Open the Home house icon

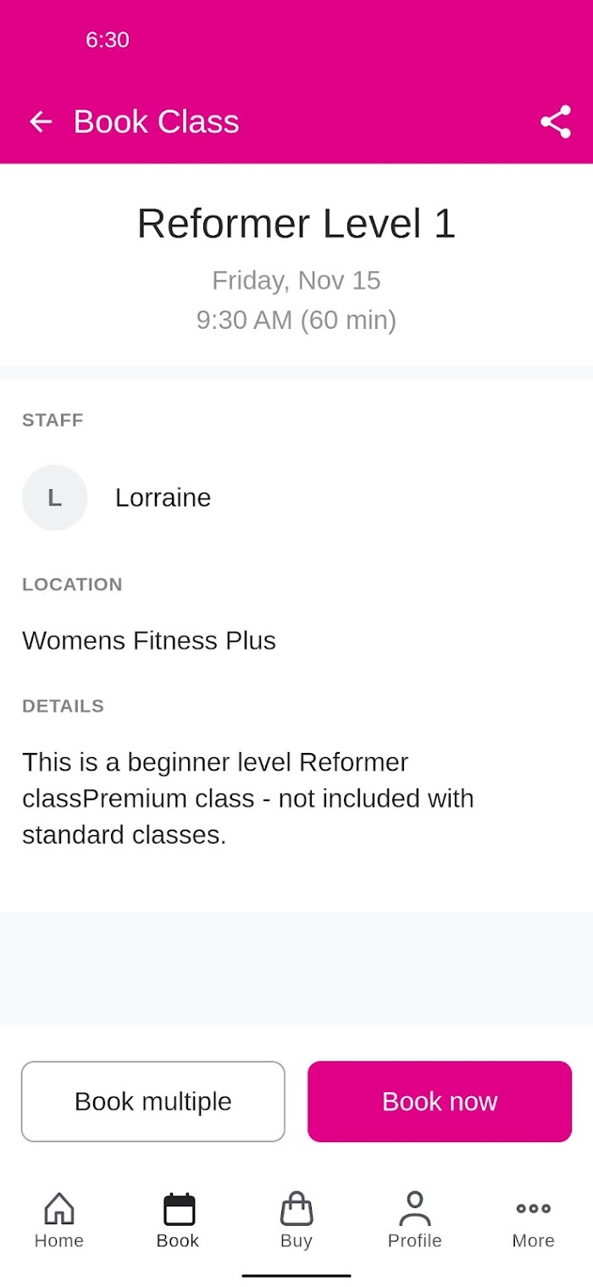pyautogui.click(x=59, y=1208)
